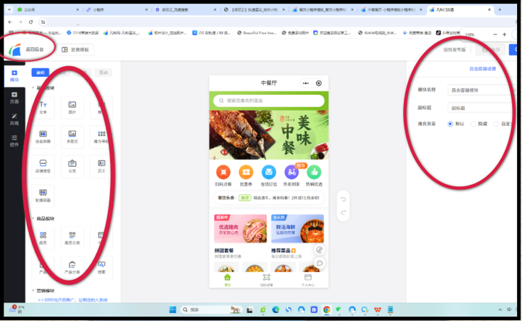Click the 模块名称 input field
522x321 pixels.
tap(481, 90)
